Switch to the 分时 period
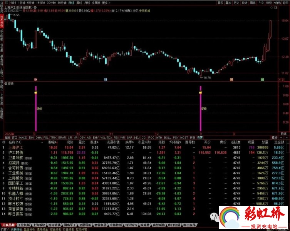290x231 pixels. point(13,3)
